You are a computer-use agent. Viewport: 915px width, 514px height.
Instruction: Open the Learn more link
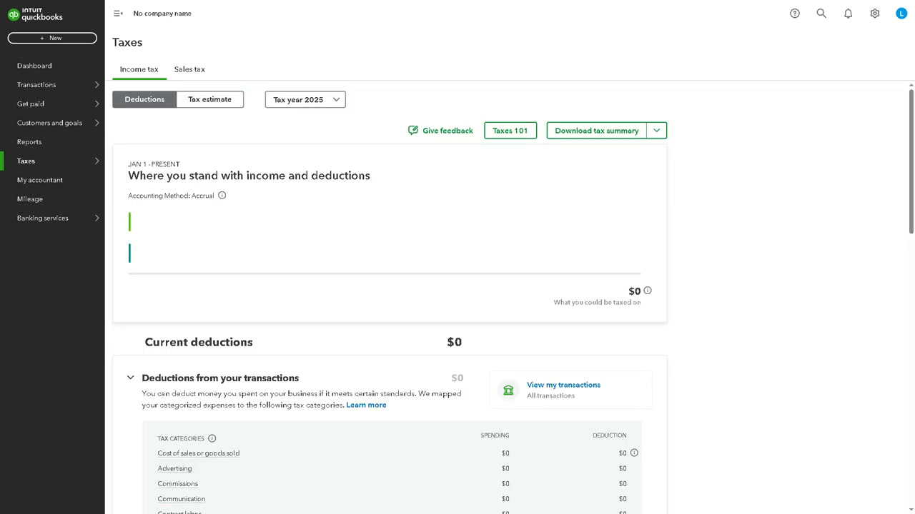[x=366, y=405]
